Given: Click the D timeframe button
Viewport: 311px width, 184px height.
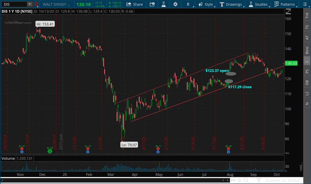Looking at the screenshot, I should pyautogui.click(x=188, y=4).
